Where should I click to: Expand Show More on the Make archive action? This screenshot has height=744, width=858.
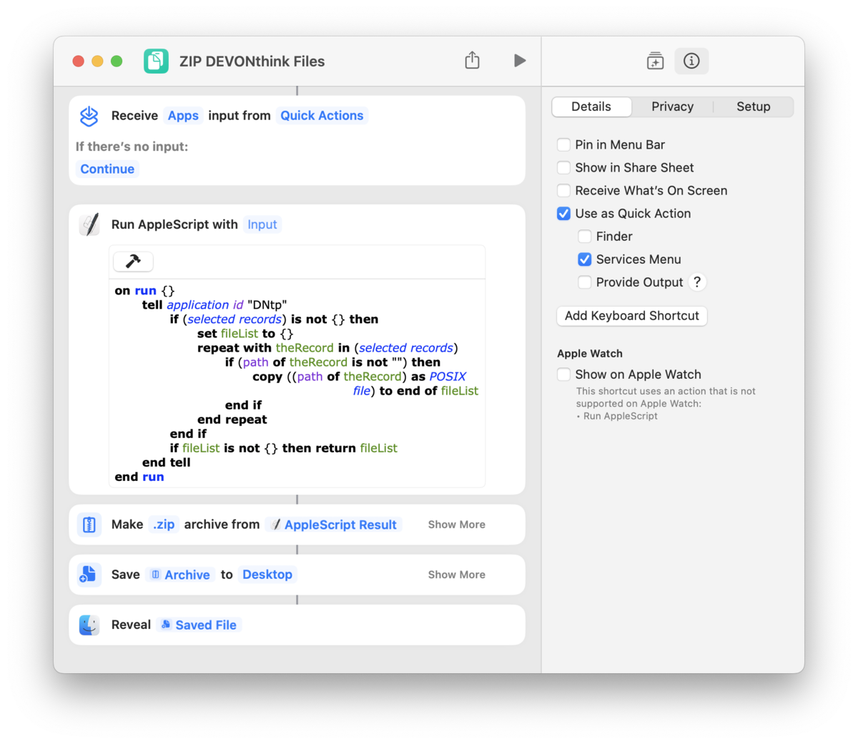point(456,525)
